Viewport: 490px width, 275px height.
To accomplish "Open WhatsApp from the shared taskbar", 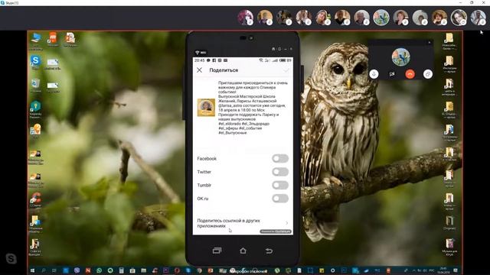I will click(99, 270).
